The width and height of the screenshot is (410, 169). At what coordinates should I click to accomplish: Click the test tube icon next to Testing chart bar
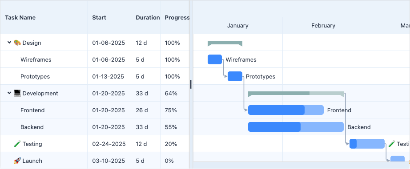click(392, 144)
